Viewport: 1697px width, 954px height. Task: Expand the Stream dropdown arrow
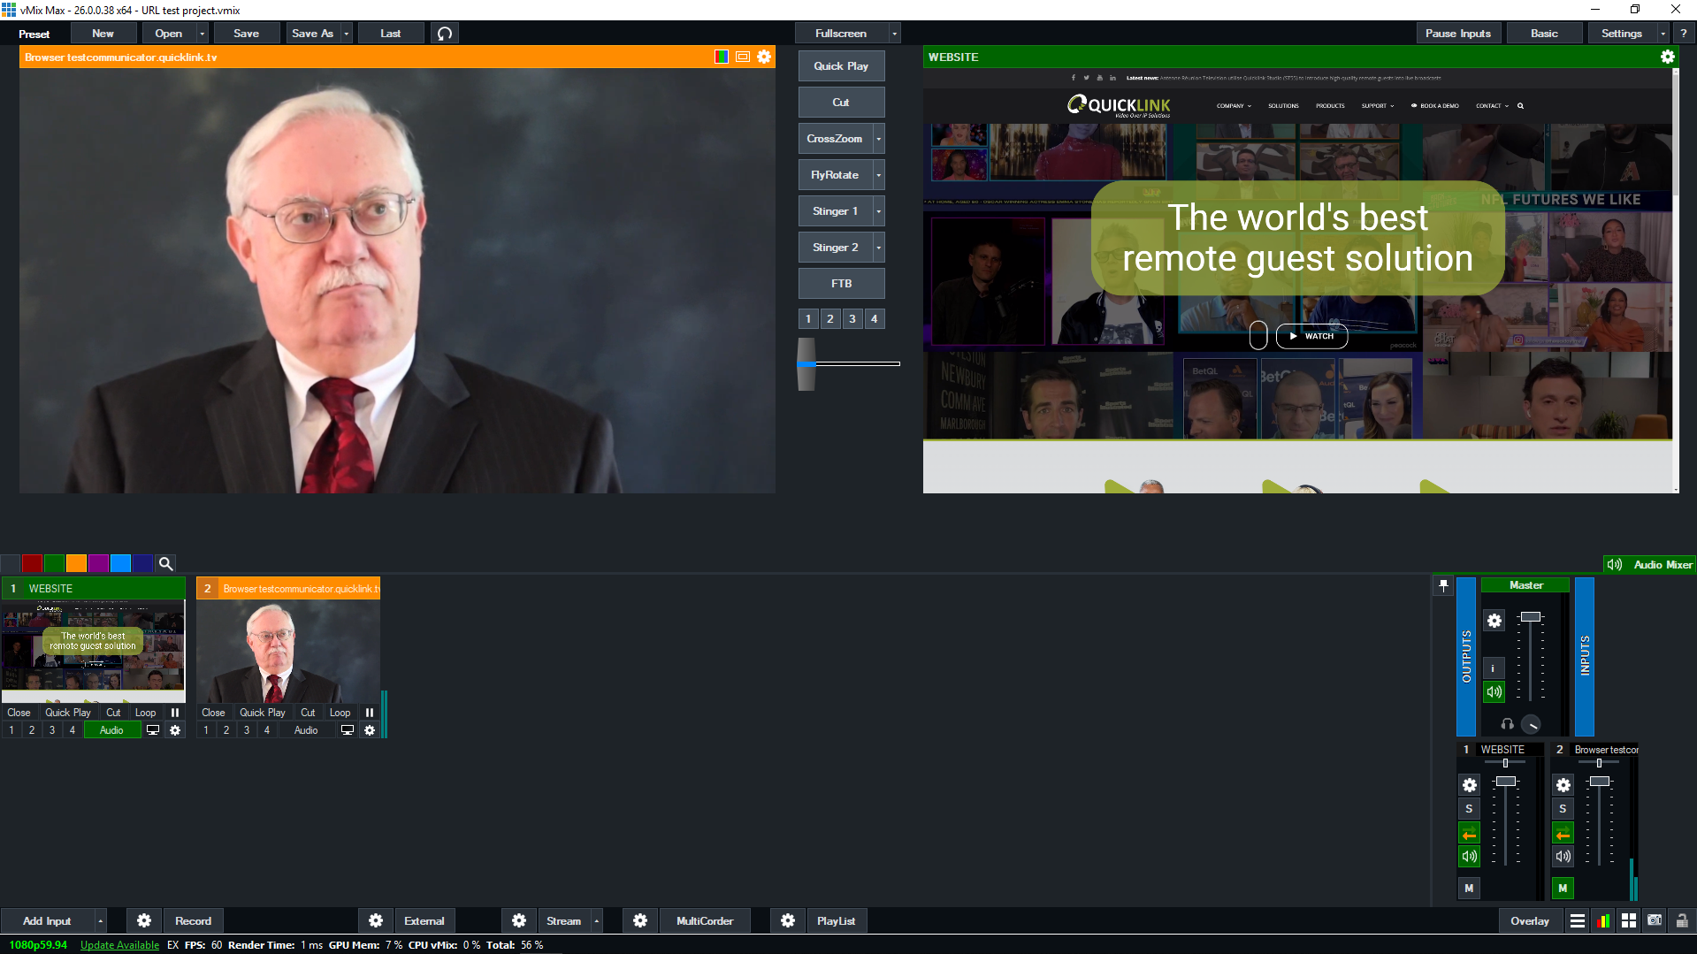(597, 921)
